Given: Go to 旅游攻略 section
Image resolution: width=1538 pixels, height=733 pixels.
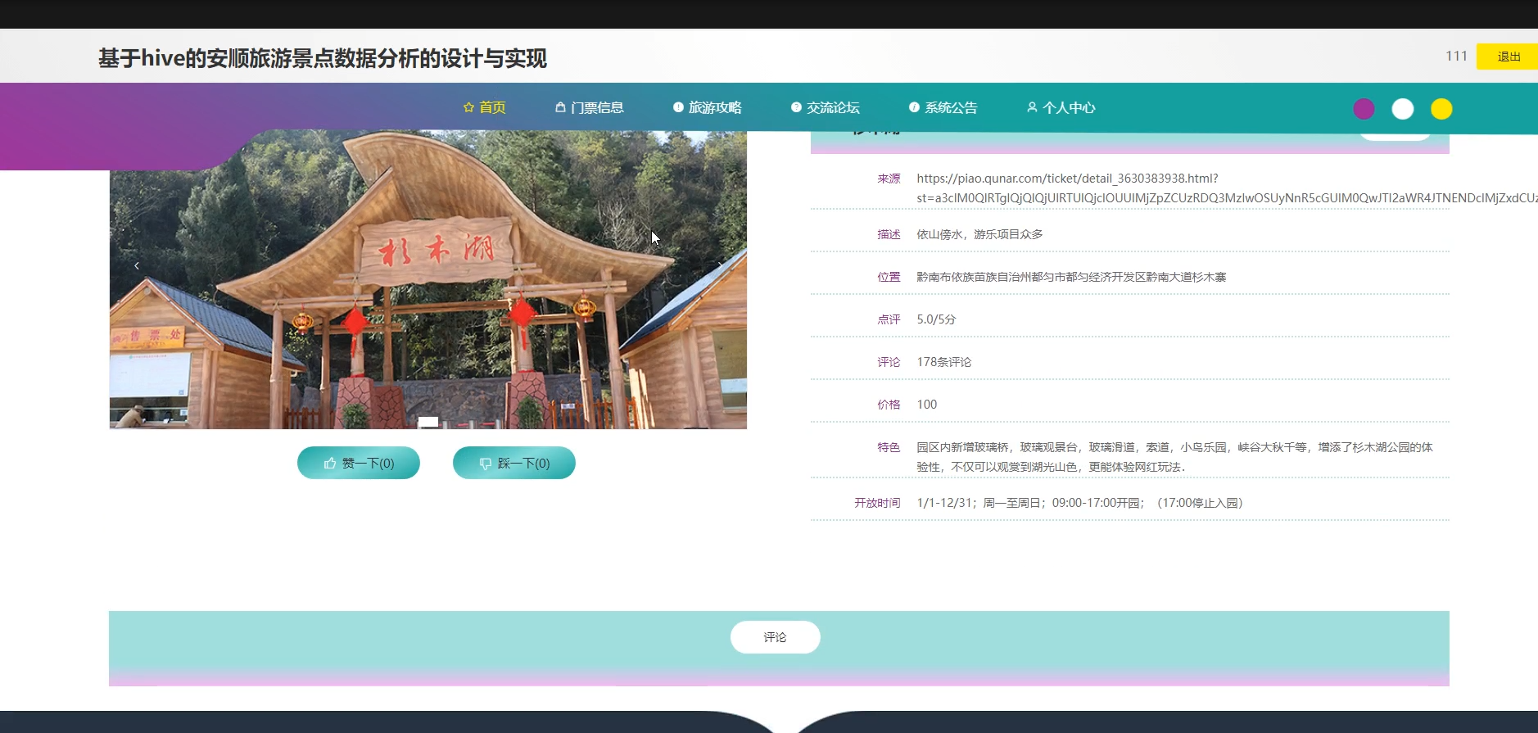Looking at the screenshot, I should 708,107.
